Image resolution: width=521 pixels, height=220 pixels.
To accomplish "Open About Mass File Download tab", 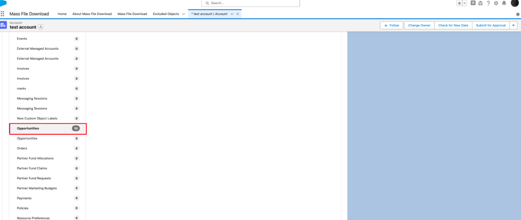I will coord(92,14).
